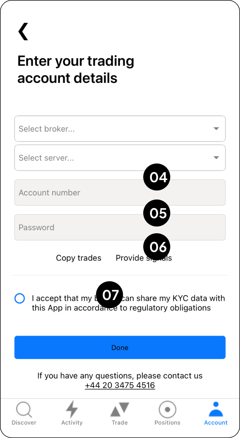
Task: Click the step 06 badge
Action: pyautogui.click(x=157, y=247)
